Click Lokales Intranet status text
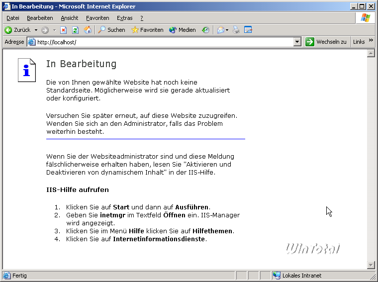The image size is (378, 282). pyautogui.click(x=302, y=276)
